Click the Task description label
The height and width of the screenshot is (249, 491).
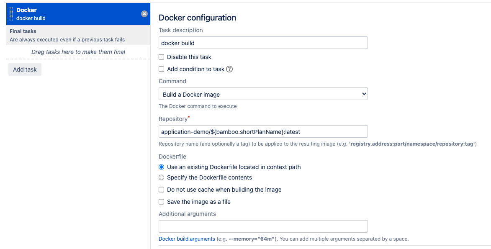click(181, 31)
